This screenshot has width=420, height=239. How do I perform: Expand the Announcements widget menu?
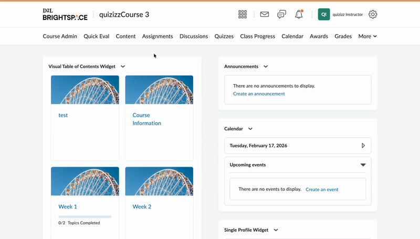(266, 67)
